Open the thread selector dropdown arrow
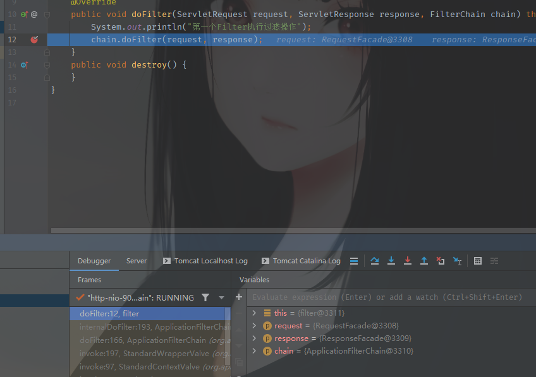 pyautogui.click(x=221, y=298)
